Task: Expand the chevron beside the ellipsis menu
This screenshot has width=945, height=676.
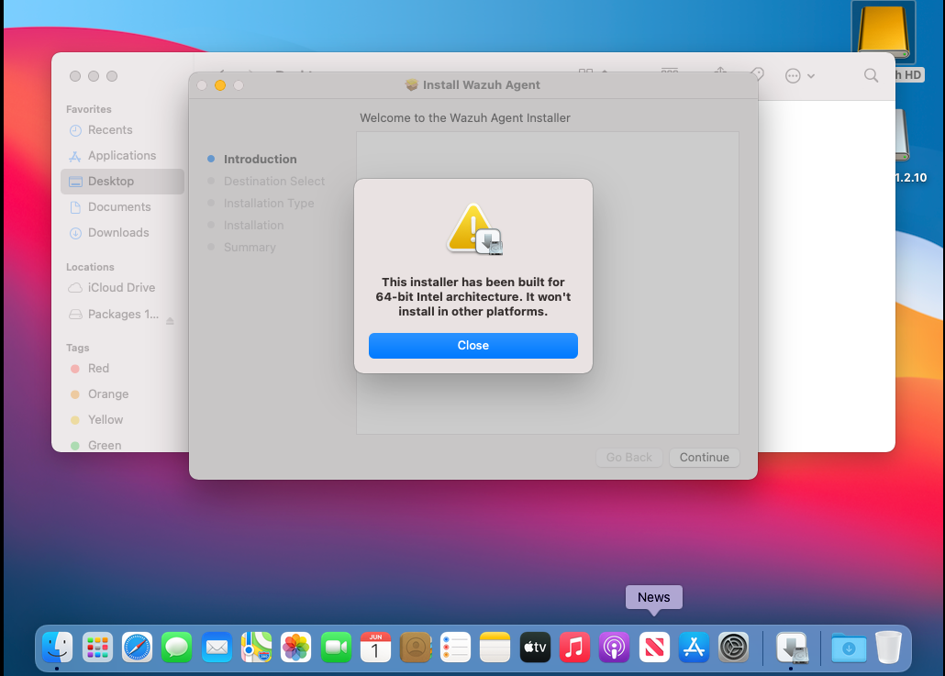Action: (x=811, y=75)
